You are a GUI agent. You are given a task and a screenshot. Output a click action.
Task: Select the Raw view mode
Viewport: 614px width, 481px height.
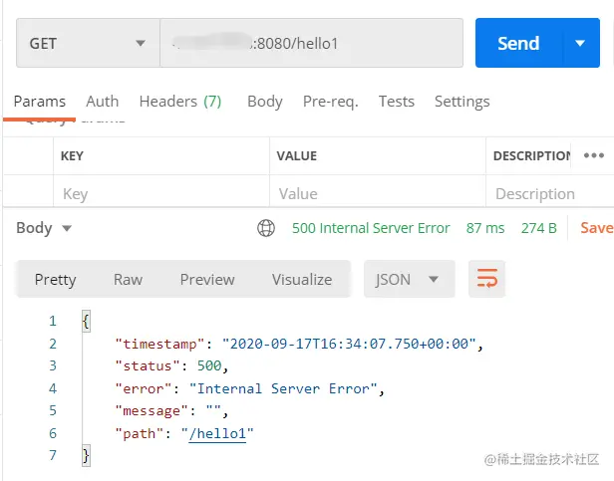[128, 280]
